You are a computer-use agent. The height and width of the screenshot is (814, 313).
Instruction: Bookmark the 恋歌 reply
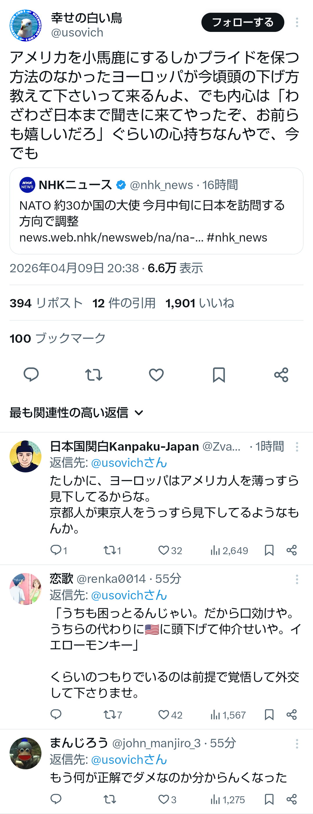pos(269,715)
